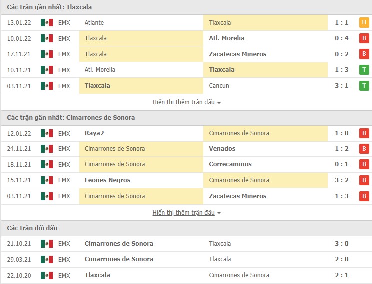Expand more Tlaxcala matches

point(187,102)
